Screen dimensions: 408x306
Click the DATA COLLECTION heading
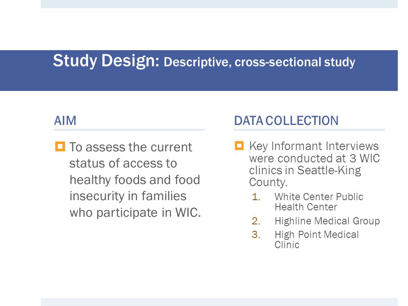286,121
